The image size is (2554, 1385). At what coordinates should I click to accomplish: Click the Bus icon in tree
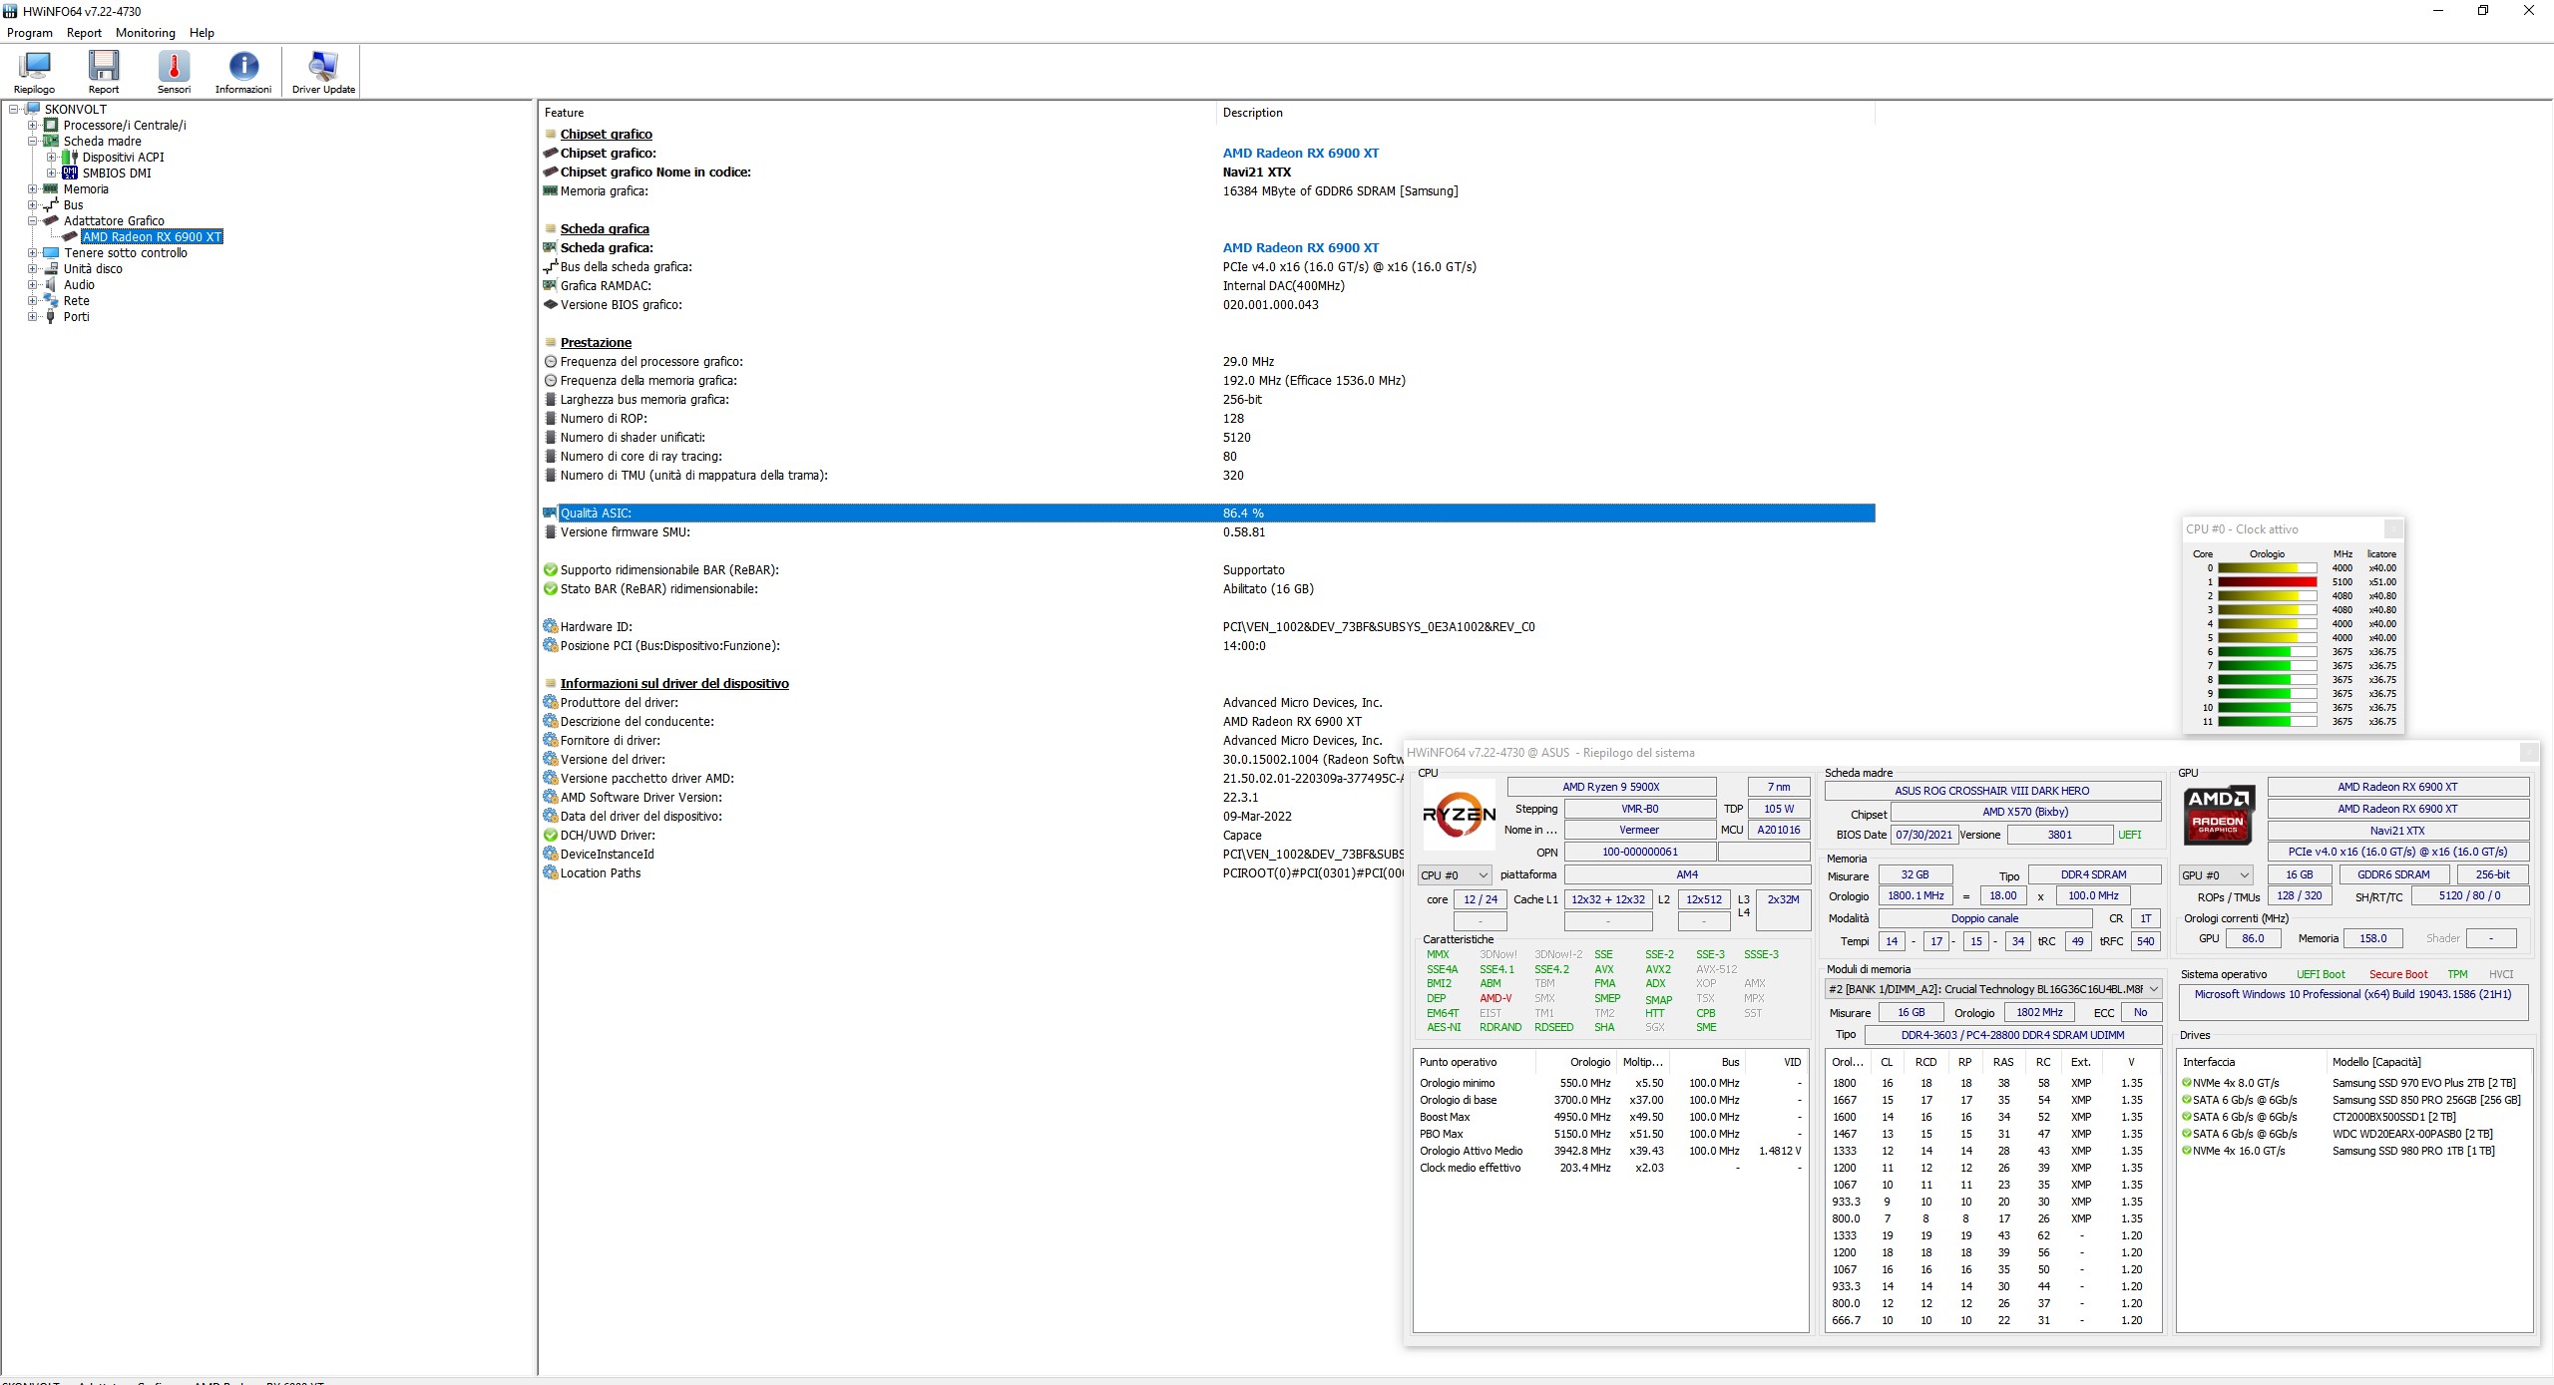pos(51,204)
